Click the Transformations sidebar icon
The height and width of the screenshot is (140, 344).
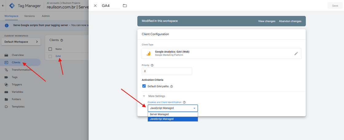6,70
